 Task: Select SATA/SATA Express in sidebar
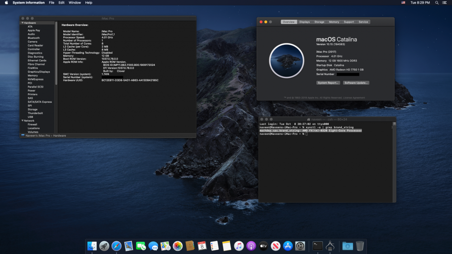pos(40,102)
